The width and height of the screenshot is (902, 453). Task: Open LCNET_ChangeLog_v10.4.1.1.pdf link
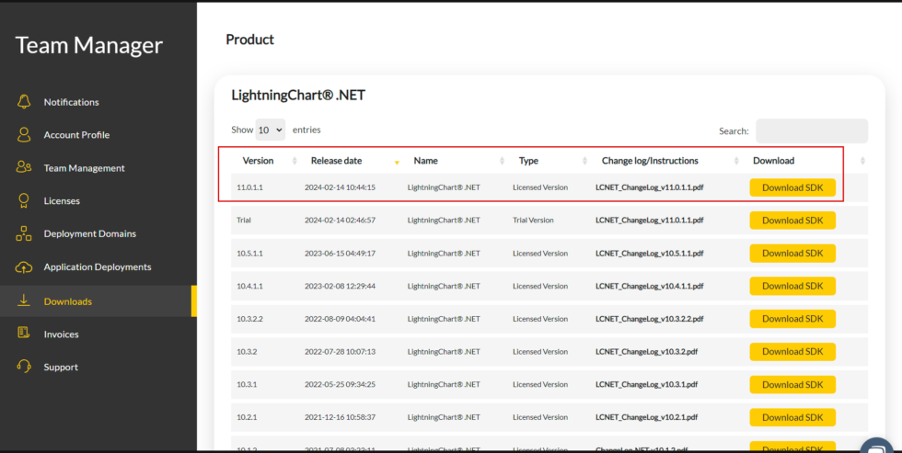pyautogui.click(x=649, y=286)
